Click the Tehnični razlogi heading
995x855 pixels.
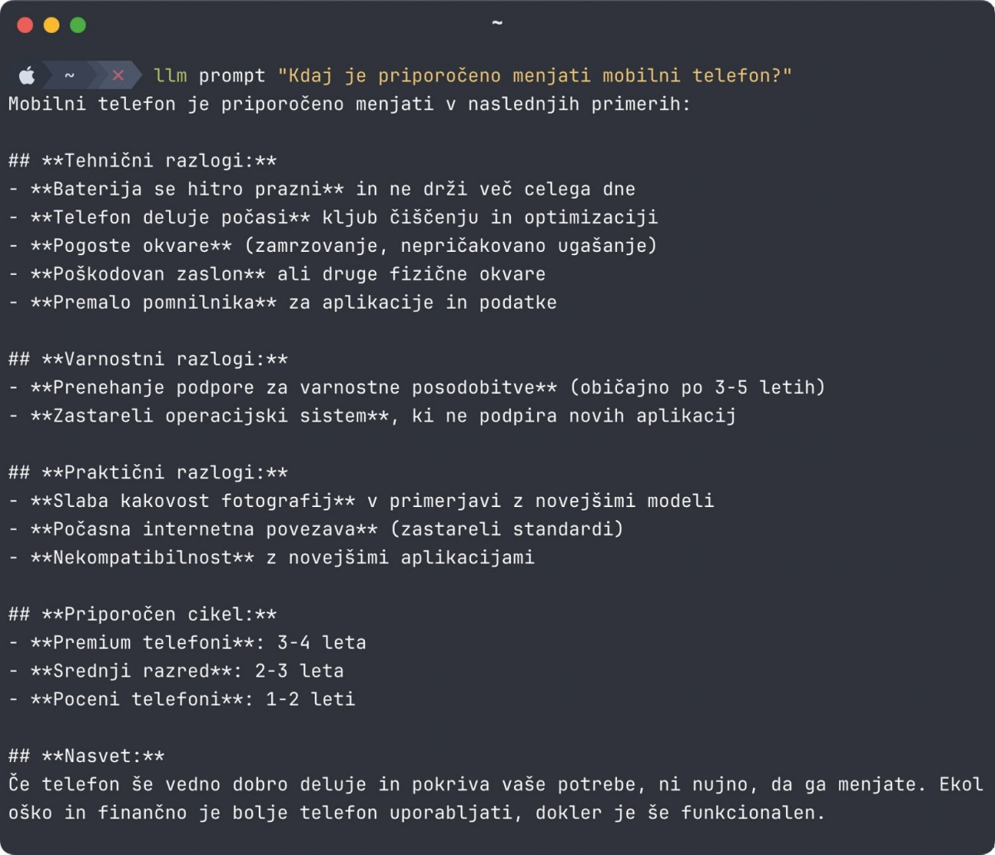(143, 161)
